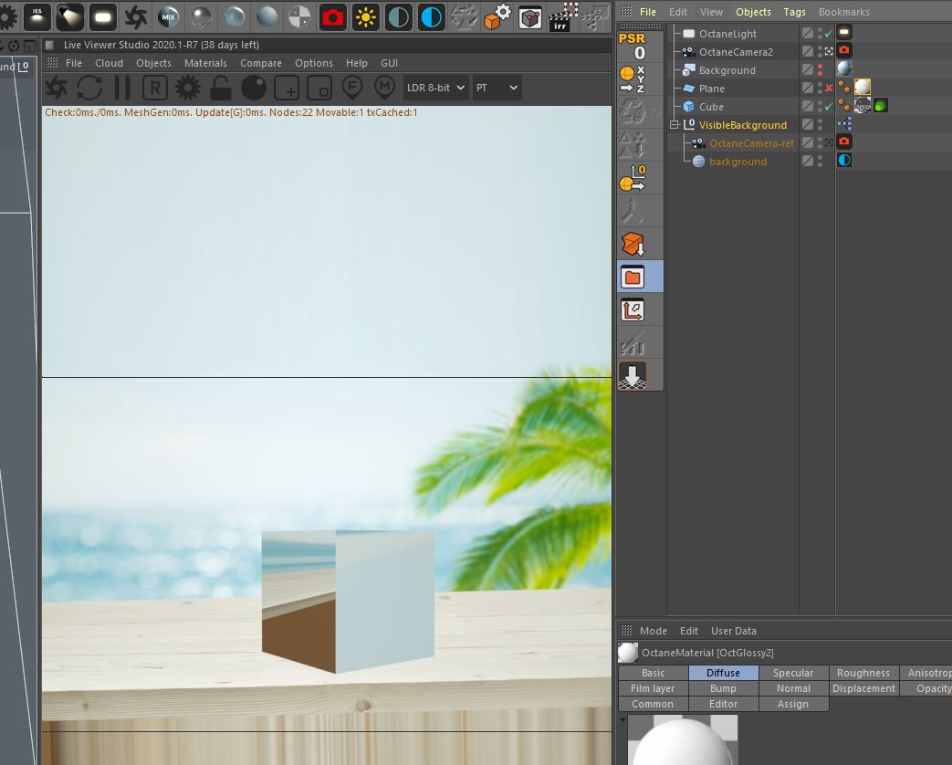Open Live Viewer settings gear

pyautogui.click(x=188, y=88)
